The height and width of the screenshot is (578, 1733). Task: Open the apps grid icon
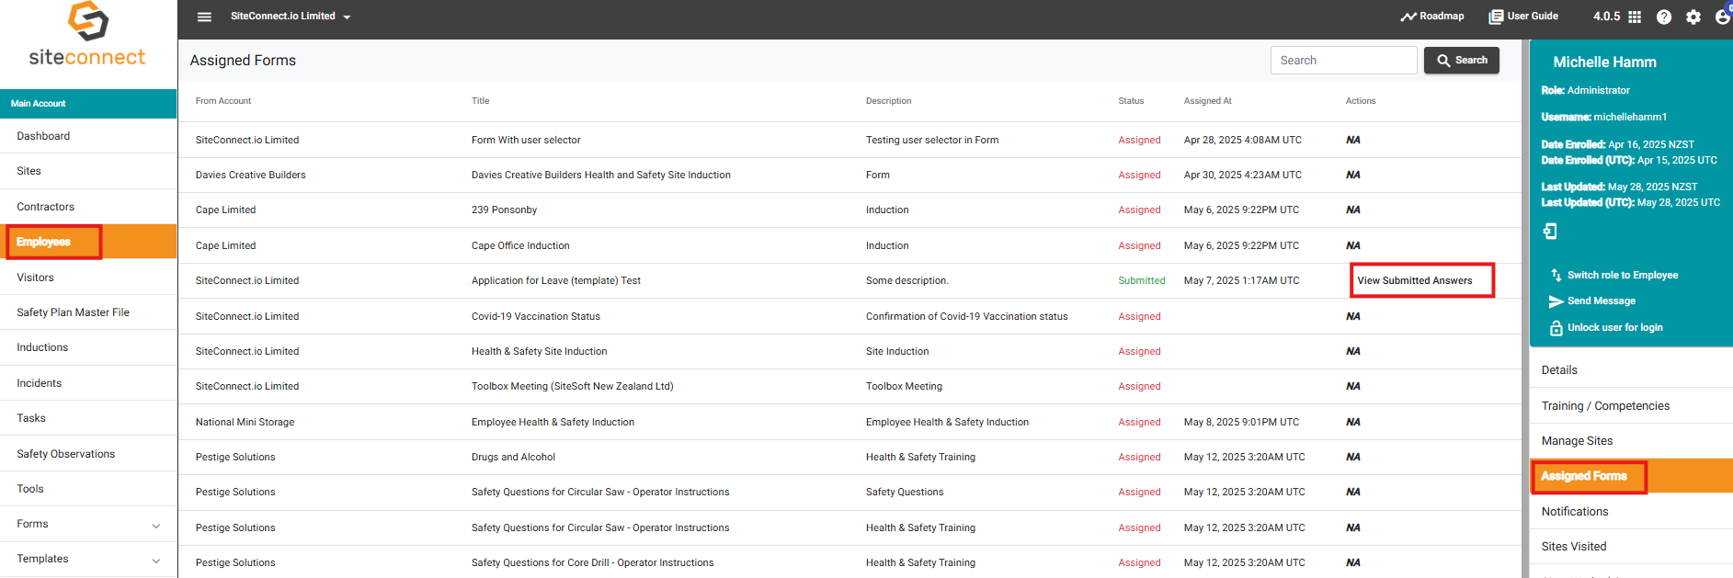1635,17
